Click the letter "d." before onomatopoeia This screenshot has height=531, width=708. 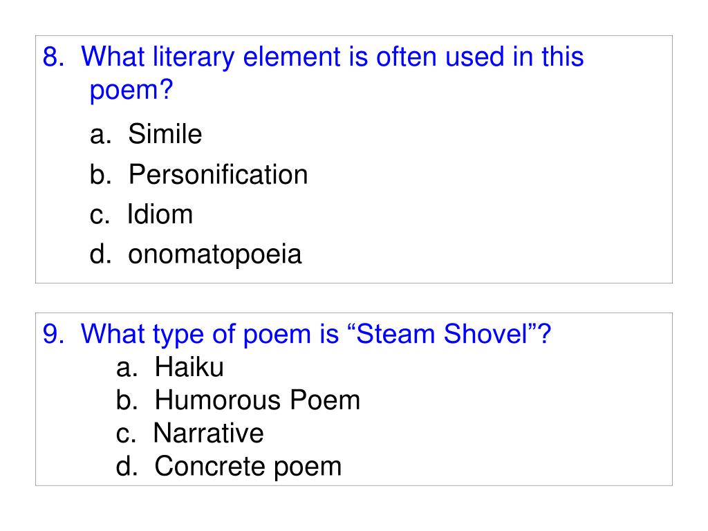(x=100, y=254)
